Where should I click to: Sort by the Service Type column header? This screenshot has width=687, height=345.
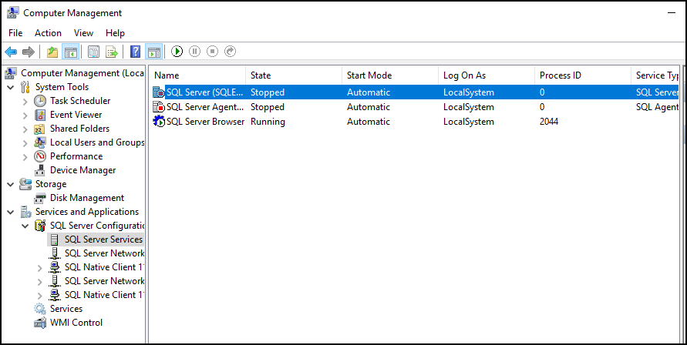coord(655,75)
